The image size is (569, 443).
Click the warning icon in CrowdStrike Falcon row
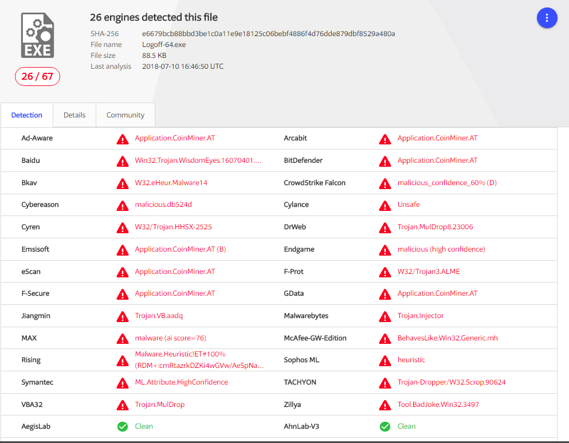click(385, 184)
